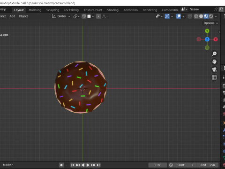Expand the overlays options dropdown arrow
The image size is (225, 169).
point(183,16)
